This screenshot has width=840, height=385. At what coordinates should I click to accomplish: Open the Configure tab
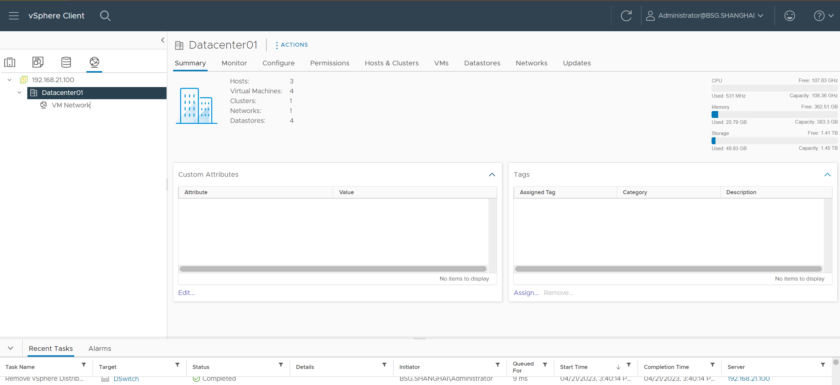279,63
